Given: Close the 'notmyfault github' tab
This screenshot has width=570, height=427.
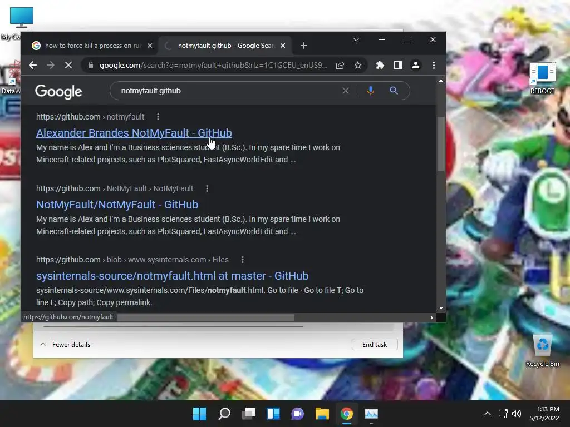Looking at the screenshot, I should (x=283, y=46).
